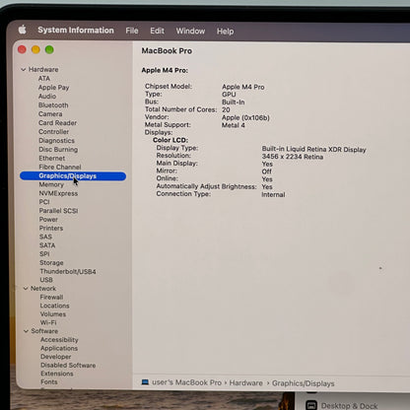Select SPI in the sidebar
The image size is (410, 410).
click(x=44, y=254)
